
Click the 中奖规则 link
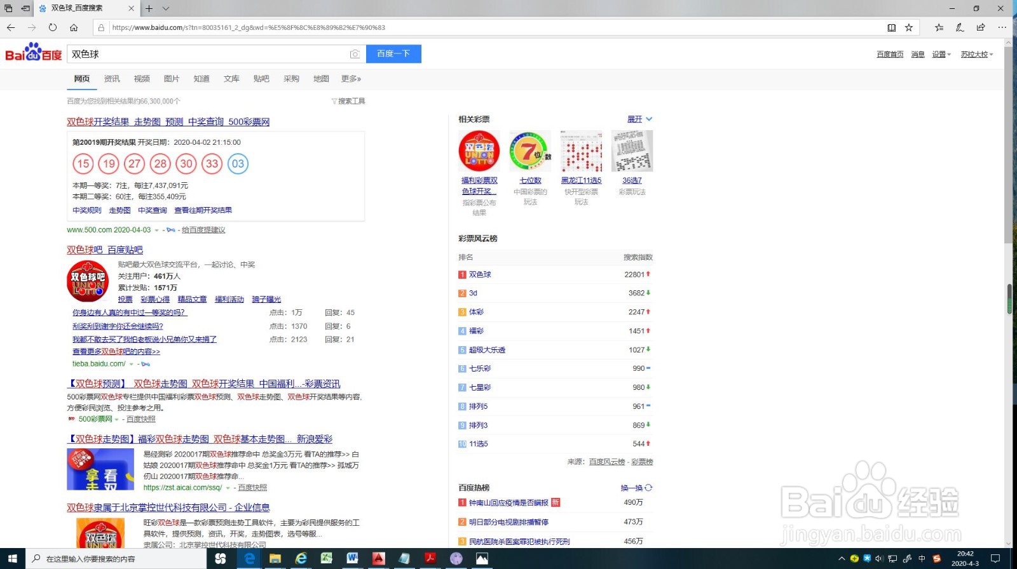[x=87, y=210]
